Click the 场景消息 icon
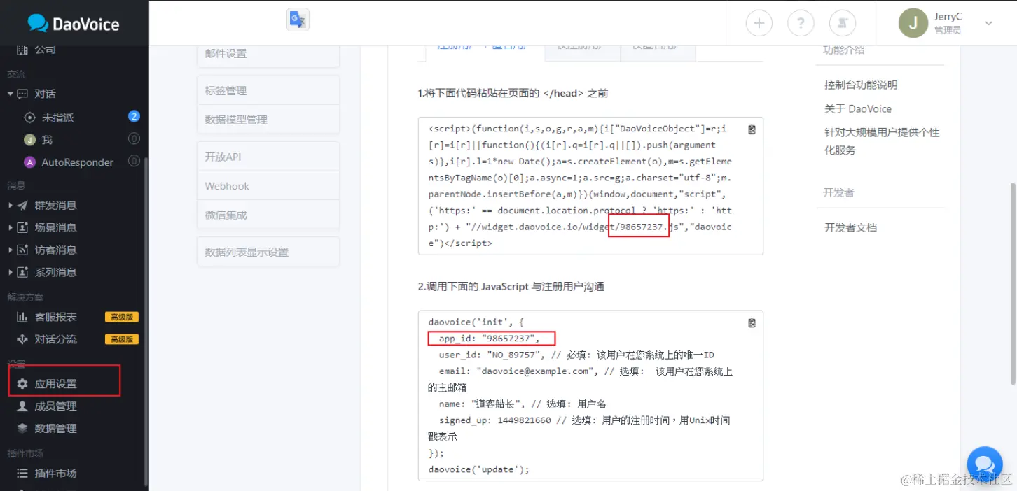This screenshot has height=491, width=1017. tap(22, 228)
